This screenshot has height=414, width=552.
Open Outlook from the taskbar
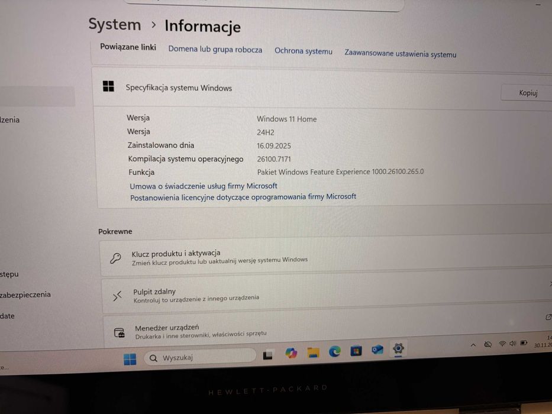pyautogui.click(x=377, y=350)
